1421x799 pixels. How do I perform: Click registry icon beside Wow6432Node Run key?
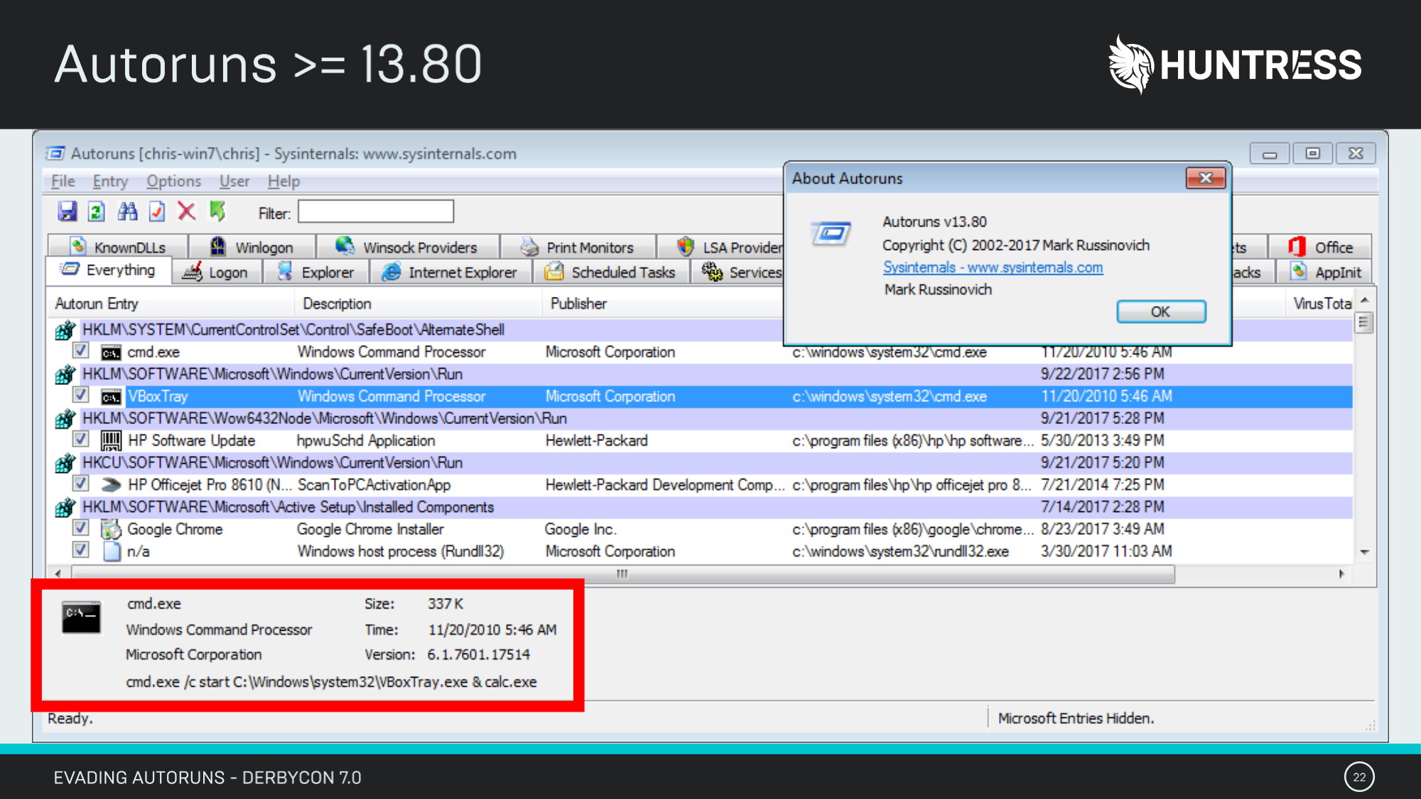[65, 419]
